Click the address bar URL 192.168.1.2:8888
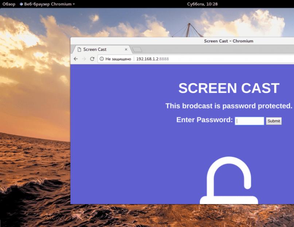 pyautogui.click(x=152, y=59)
